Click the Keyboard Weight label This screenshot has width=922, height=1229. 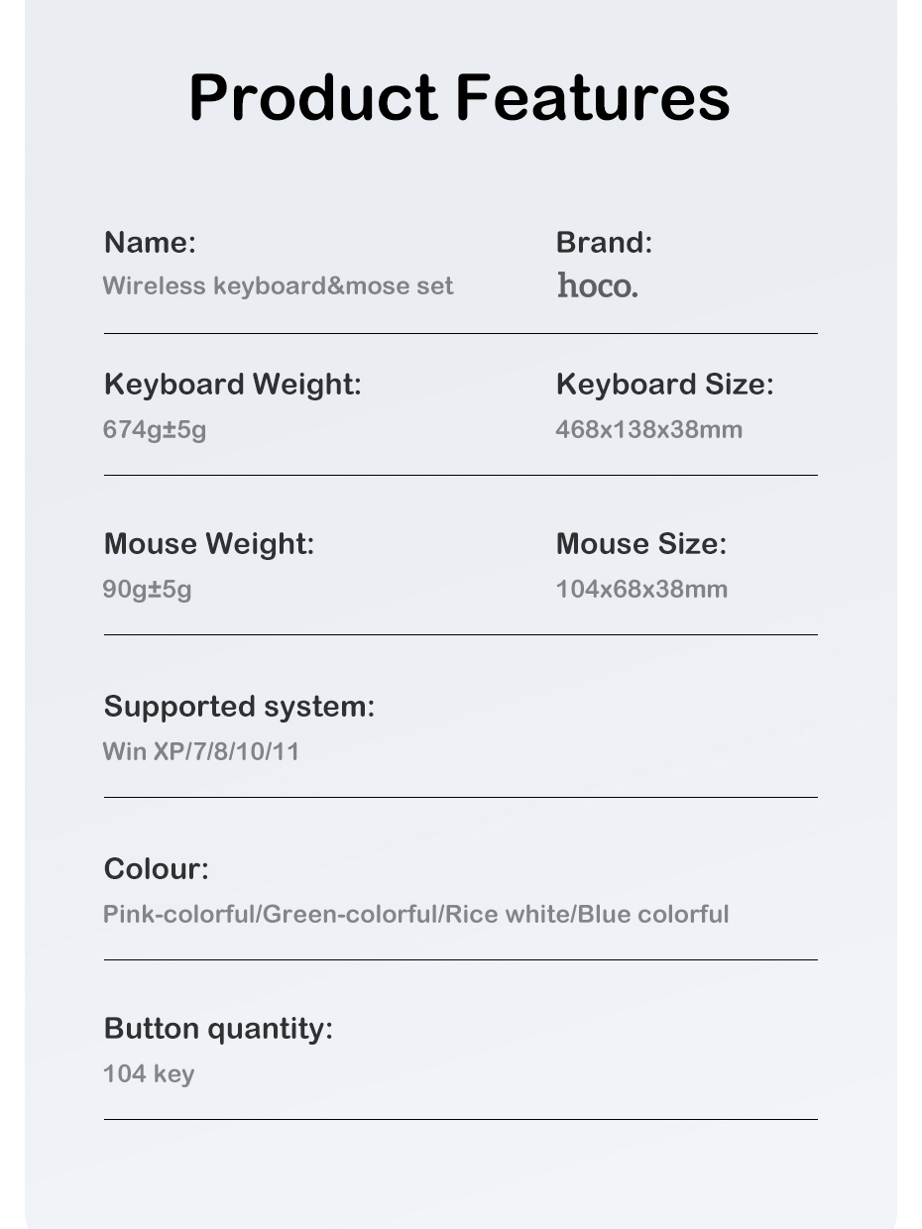(x=232, y=384)
